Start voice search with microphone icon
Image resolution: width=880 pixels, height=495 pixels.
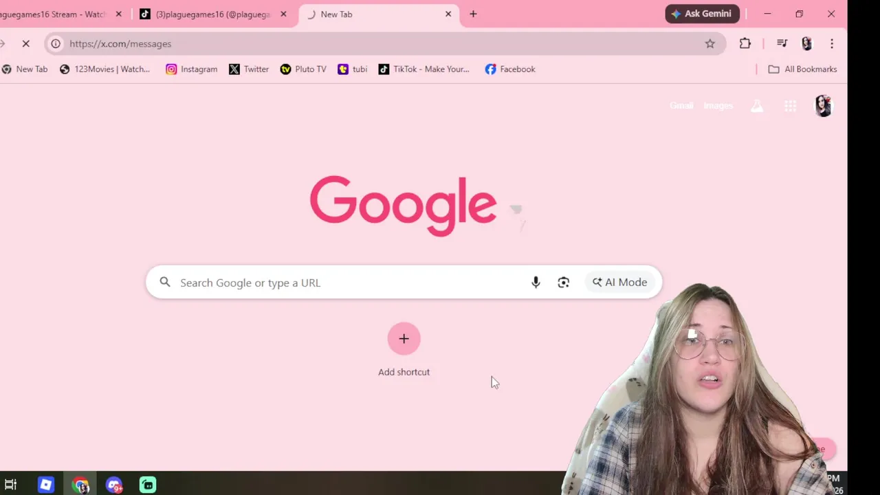pyautogui.click(x=536, y=282)
